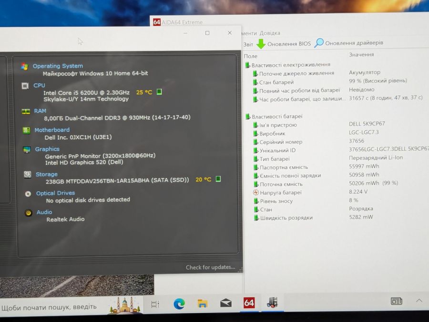Click the Audio speaker icon

pyautogui.click(x=29, y=213)
